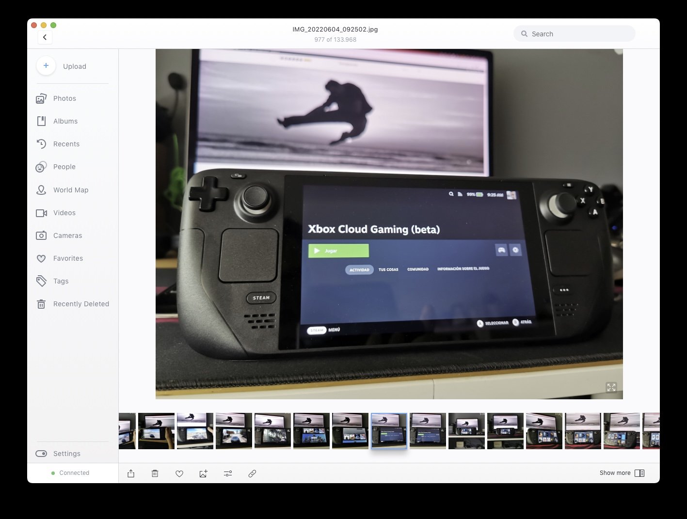
Task: Click the add to album icon
Action: point(204,473)
